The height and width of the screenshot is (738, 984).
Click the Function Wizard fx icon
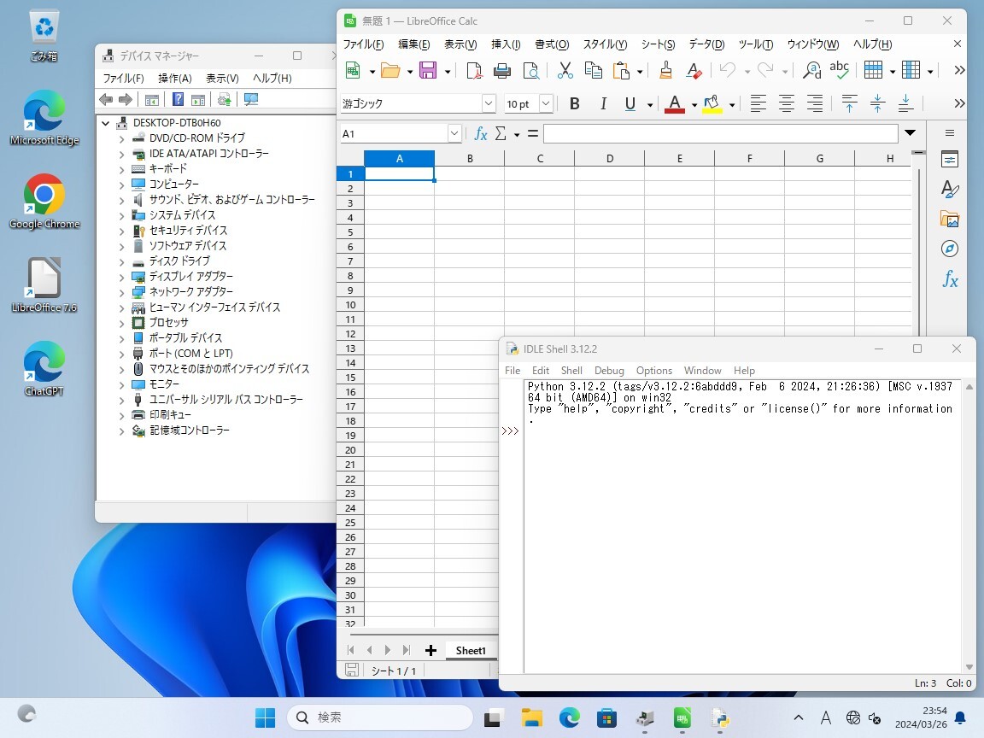tap(481, 133)
